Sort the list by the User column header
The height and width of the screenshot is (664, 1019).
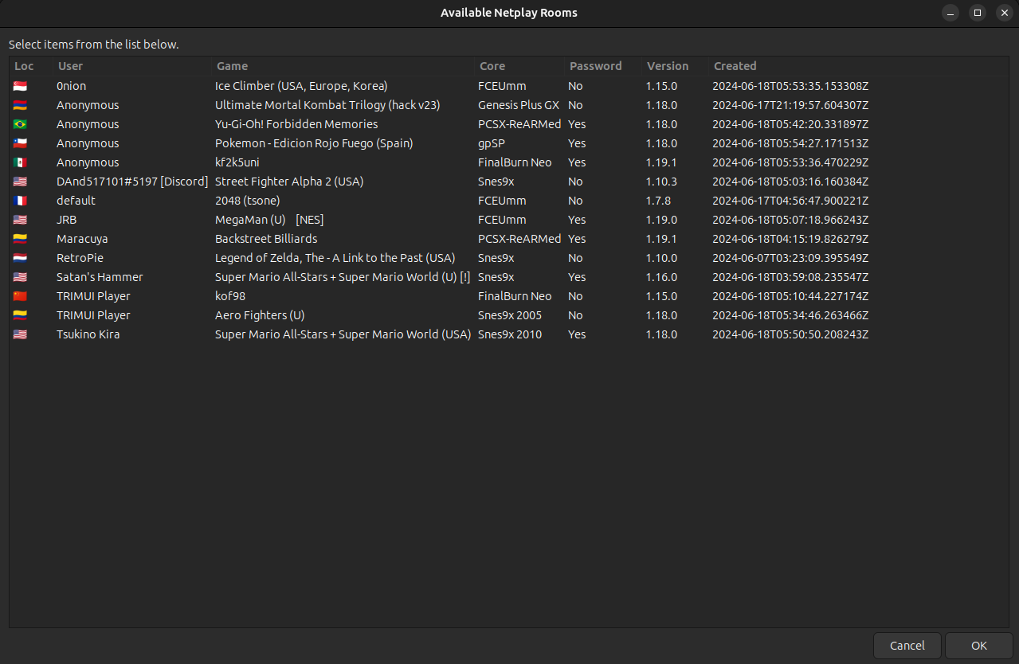[x=70, y=66]
